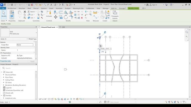This screenshot has width=191, height=107.
Task: Click Propagate Extents in Datum panel
Action: (x=115, y=15)
